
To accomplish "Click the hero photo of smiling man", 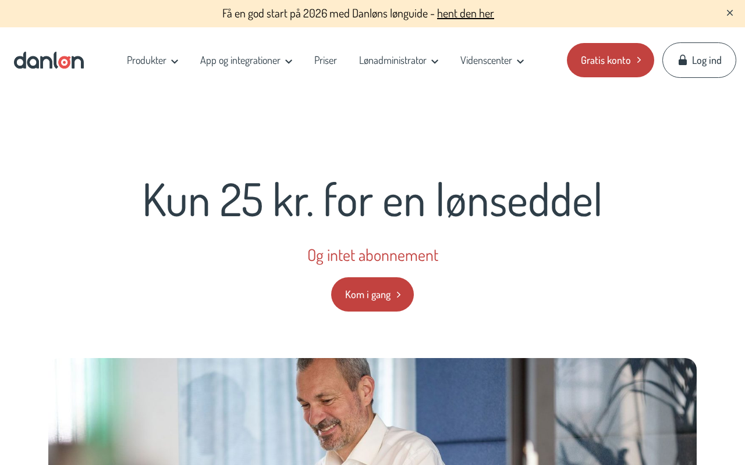I will click(372, 412).
